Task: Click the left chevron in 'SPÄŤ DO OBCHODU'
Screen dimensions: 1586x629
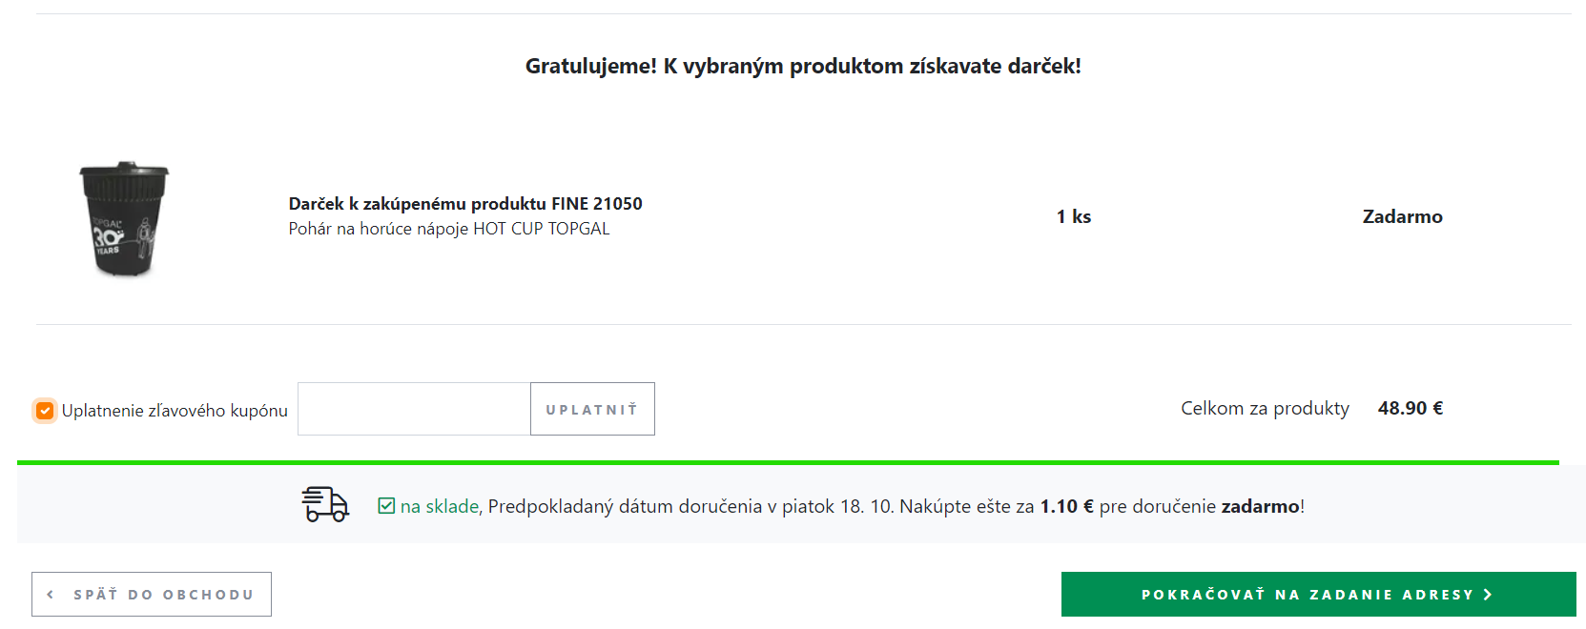Action: [50, 594]
